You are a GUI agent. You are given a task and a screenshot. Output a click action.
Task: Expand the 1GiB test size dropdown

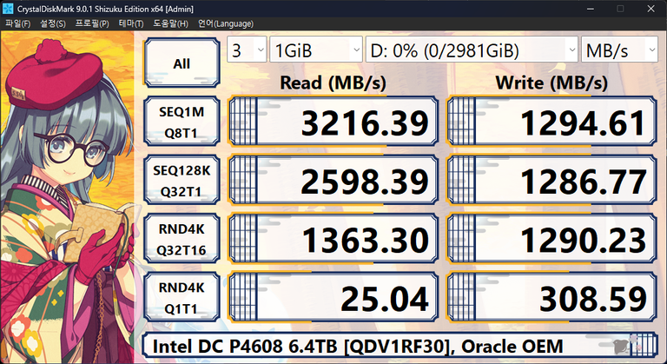tap(316, 50)
